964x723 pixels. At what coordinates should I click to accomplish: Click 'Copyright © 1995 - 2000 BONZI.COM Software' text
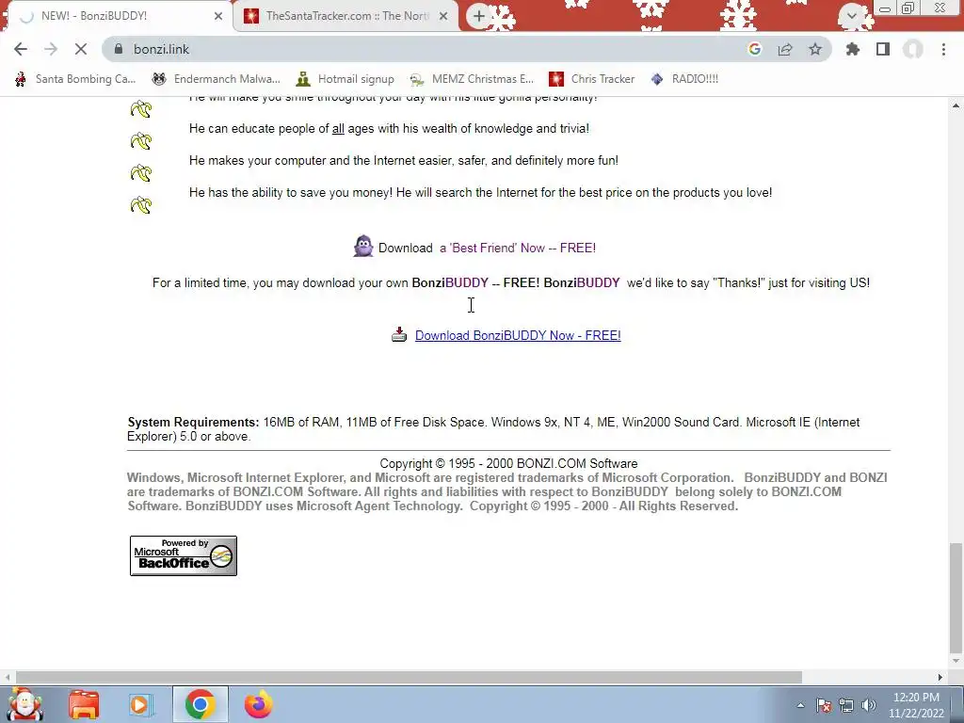click(x=508, y=463)
